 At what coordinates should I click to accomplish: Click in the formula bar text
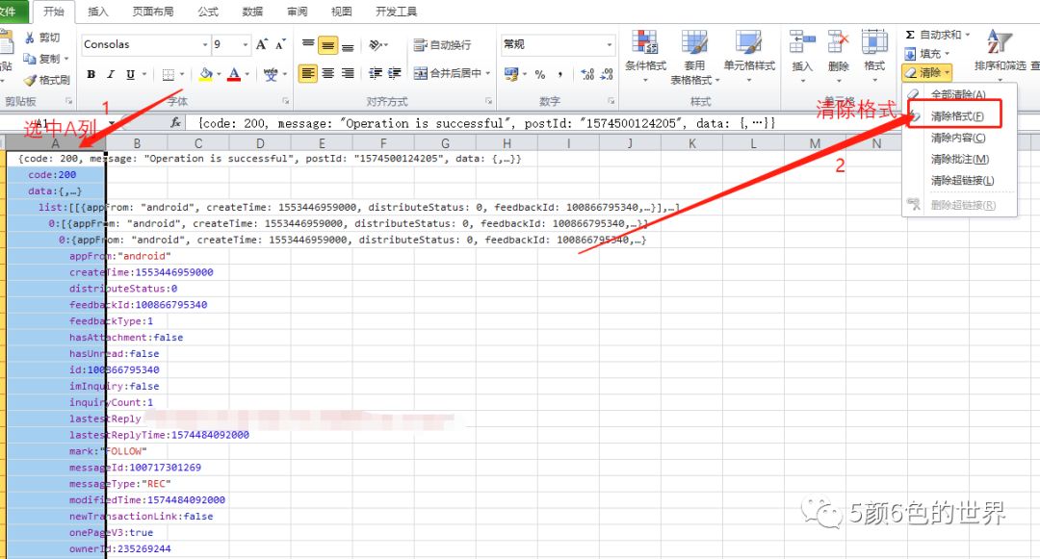pos(485,123)
